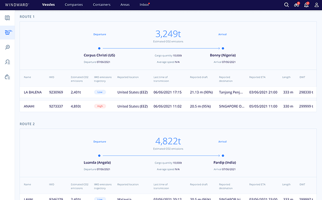Open the filtered list search sidebar icon
The width and height of the screenshot is (322, 200).
(8, 62)
